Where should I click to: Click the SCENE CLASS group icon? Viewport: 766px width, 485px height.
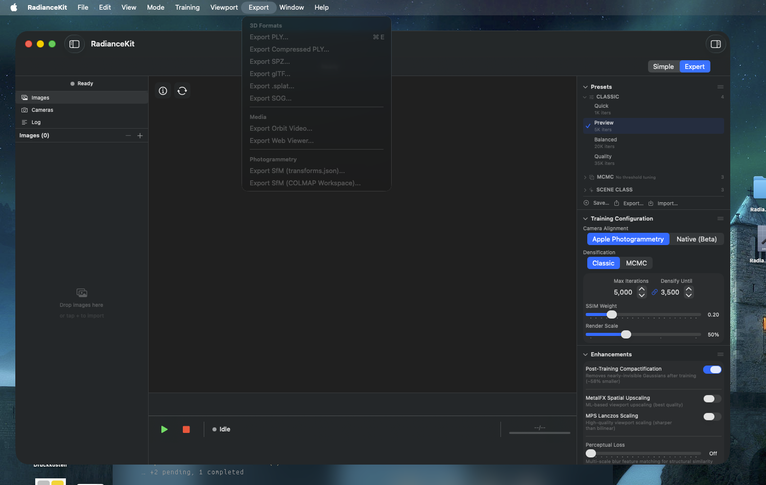(x=591, y=190)
